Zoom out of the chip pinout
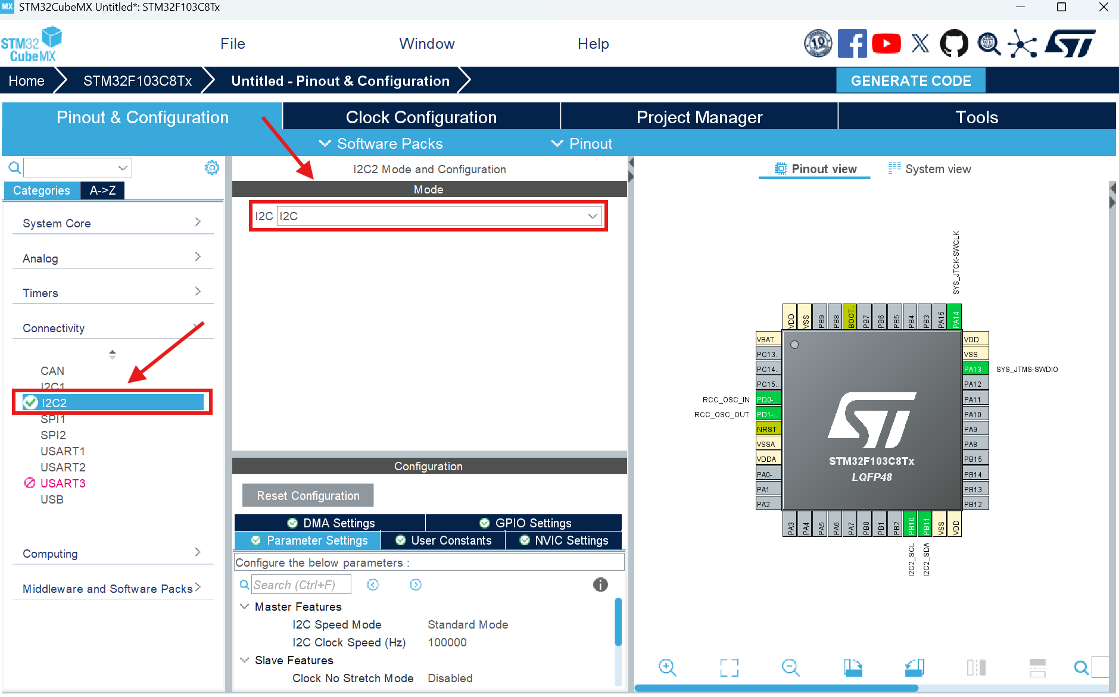 (790, 668)
